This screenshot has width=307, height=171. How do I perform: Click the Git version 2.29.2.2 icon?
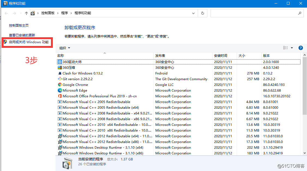[x=60, y=79]
